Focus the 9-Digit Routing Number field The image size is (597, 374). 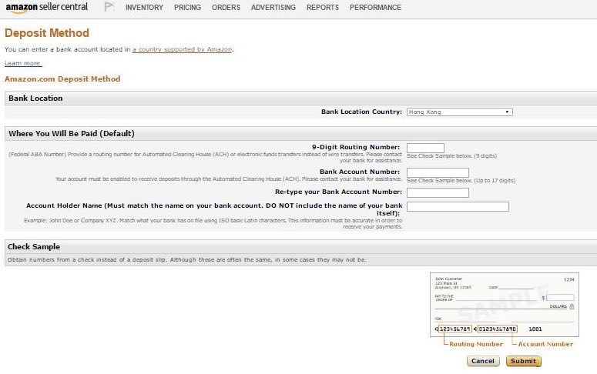click(425, 148)
